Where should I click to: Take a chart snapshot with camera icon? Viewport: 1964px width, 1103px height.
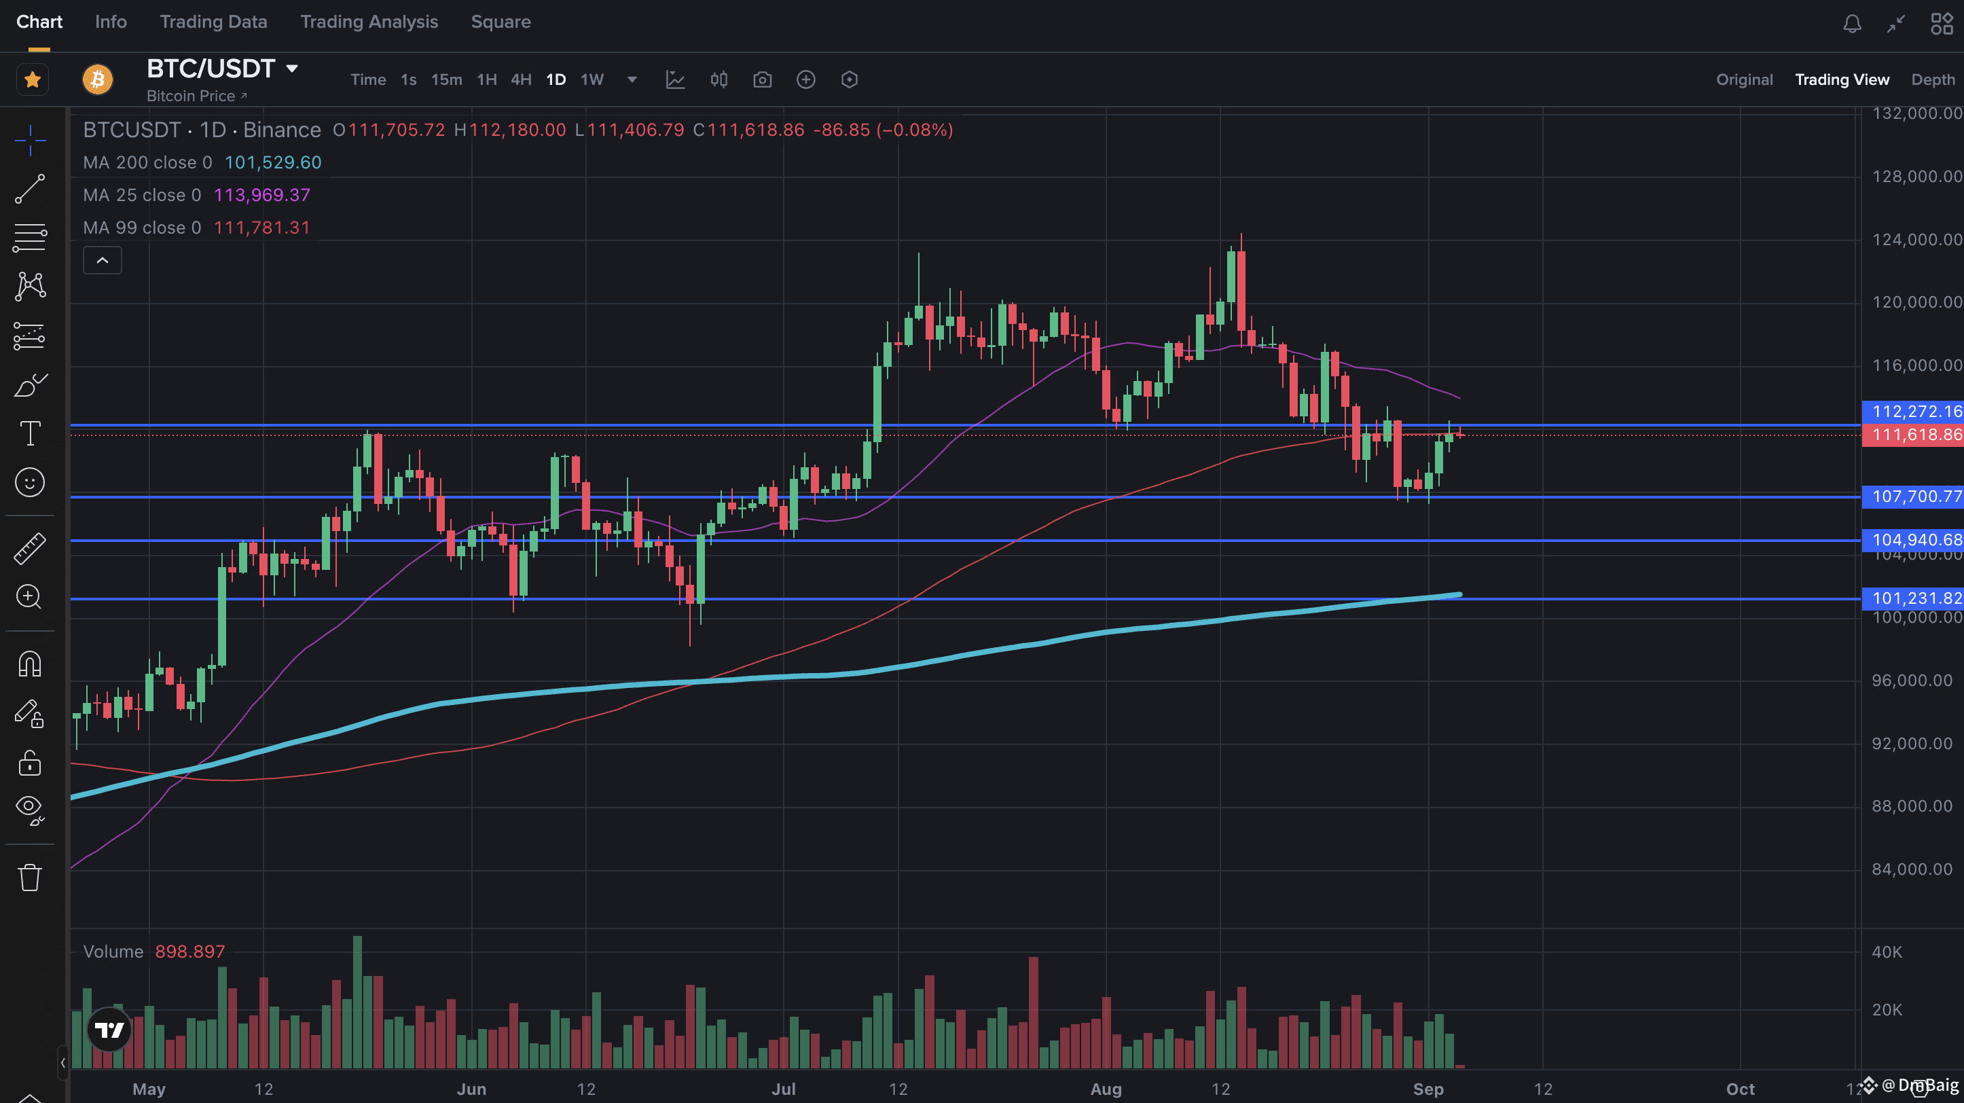(x=763, y=79)
